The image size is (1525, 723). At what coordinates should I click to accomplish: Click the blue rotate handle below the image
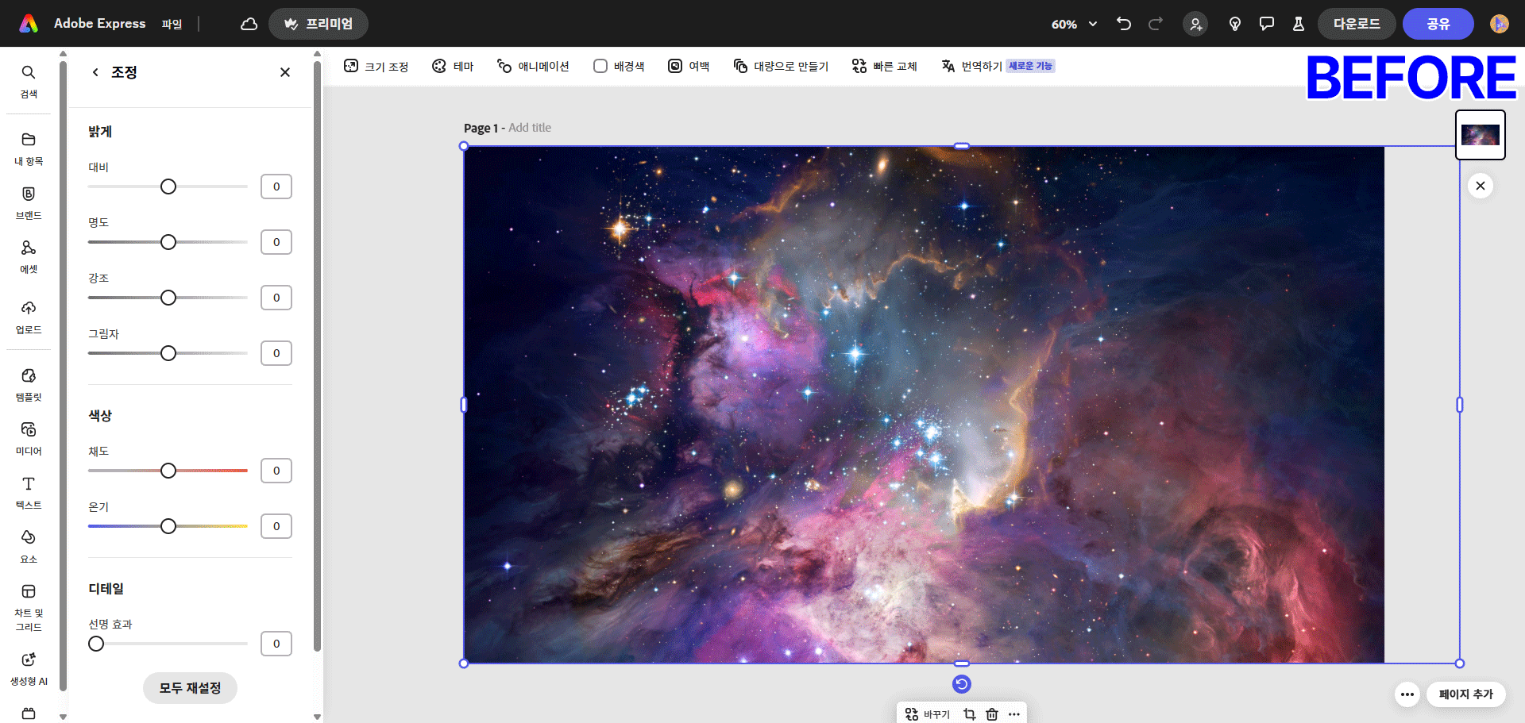click(962, 684)
